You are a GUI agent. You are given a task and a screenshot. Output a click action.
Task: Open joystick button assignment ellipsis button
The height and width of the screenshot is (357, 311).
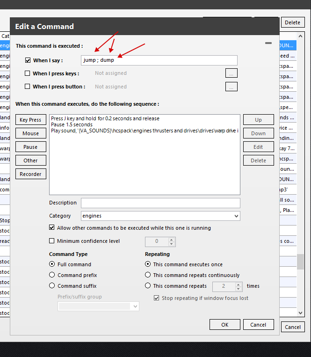click(x=231, y=87)
